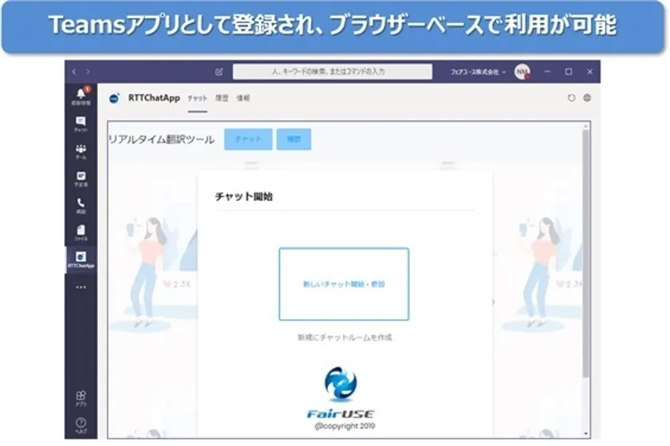
Task: Click the new chat compose icon
Action: tap(219, 72)
